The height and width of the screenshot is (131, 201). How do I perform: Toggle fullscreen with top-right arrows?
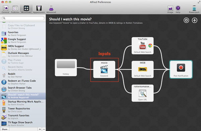[199, 2]
